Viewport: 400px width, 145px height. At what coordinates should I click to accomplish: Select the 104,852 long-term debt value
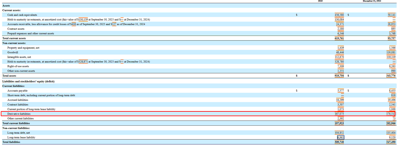339,132
